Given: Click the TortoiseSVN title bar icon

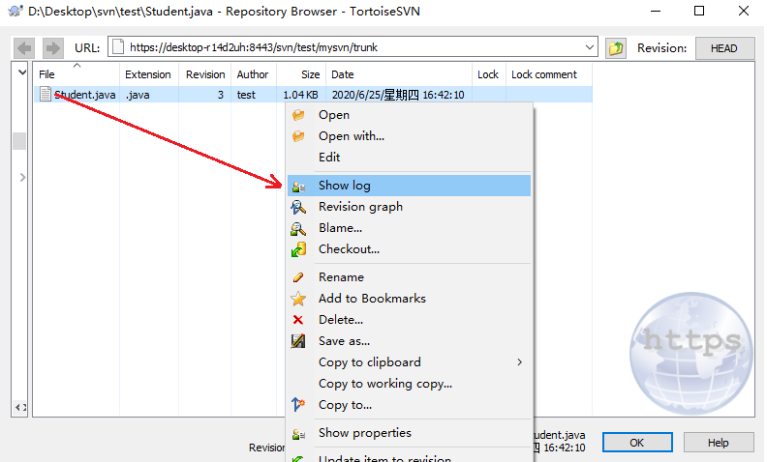Looking at the screenshot, I should pos(15,11).
